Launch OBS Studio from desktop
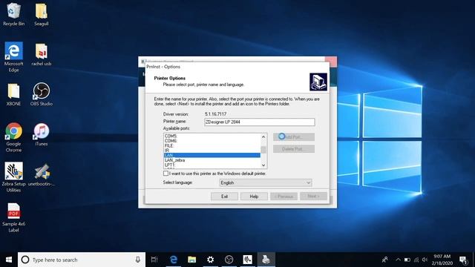 (42, 94)
